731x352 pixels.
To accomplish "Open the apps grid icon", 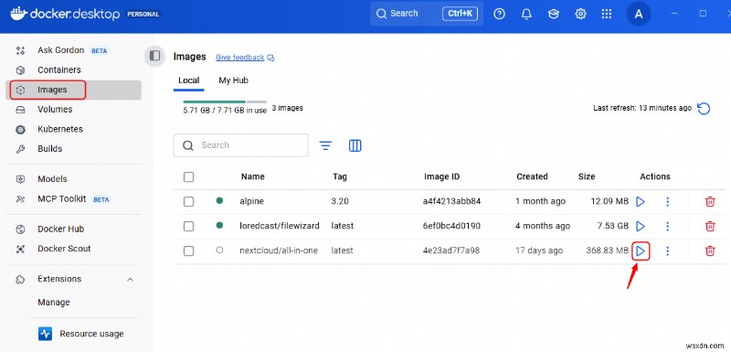I will click(x=607, y=14).
